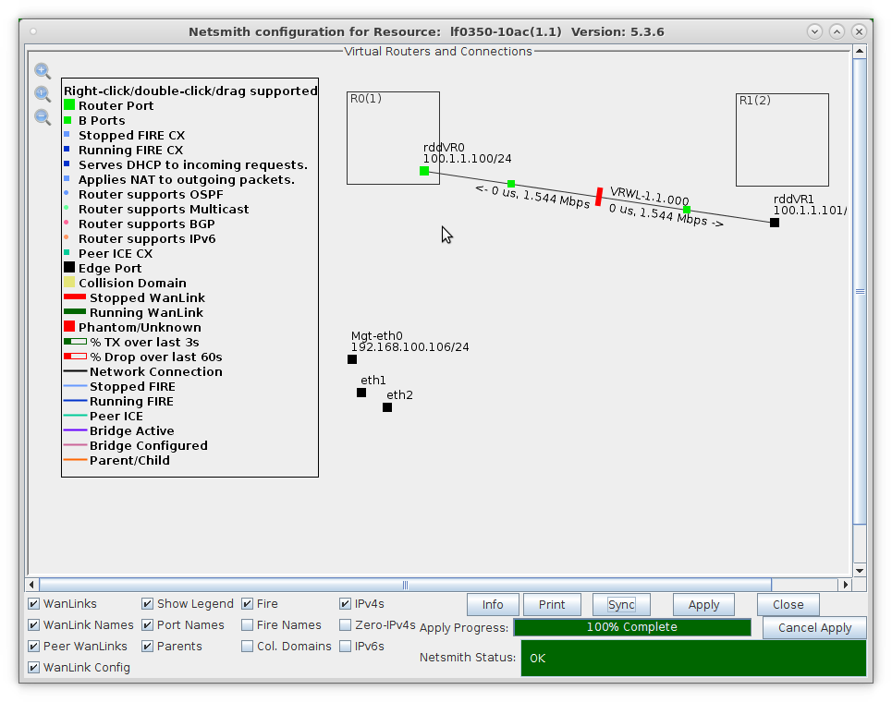Uncheck the WanLink Config option
This screenshot has height=702, width=892.
[x=34, y=668]
